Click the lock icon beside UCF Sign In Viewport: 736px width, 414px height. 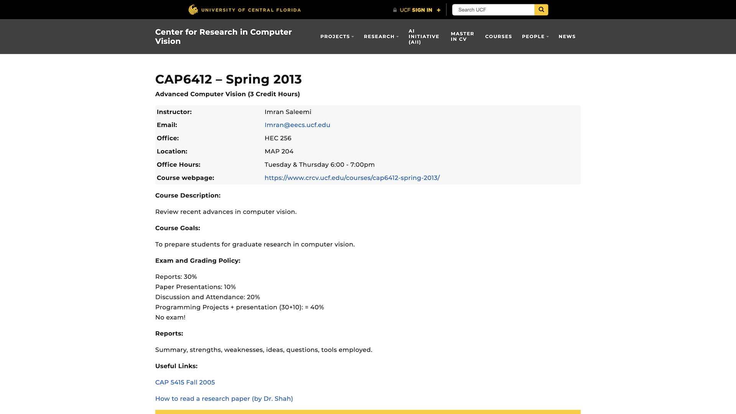(x=395, y=10)
